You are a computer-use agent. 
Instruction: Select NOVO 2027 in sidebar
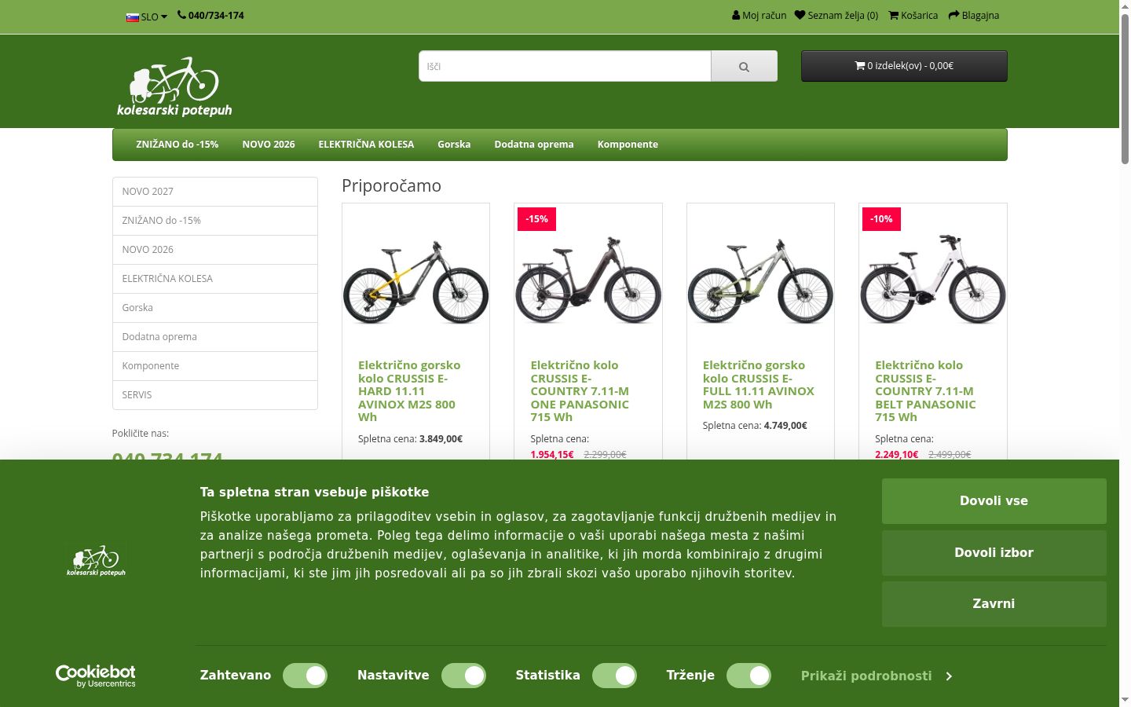coord(215,192)
